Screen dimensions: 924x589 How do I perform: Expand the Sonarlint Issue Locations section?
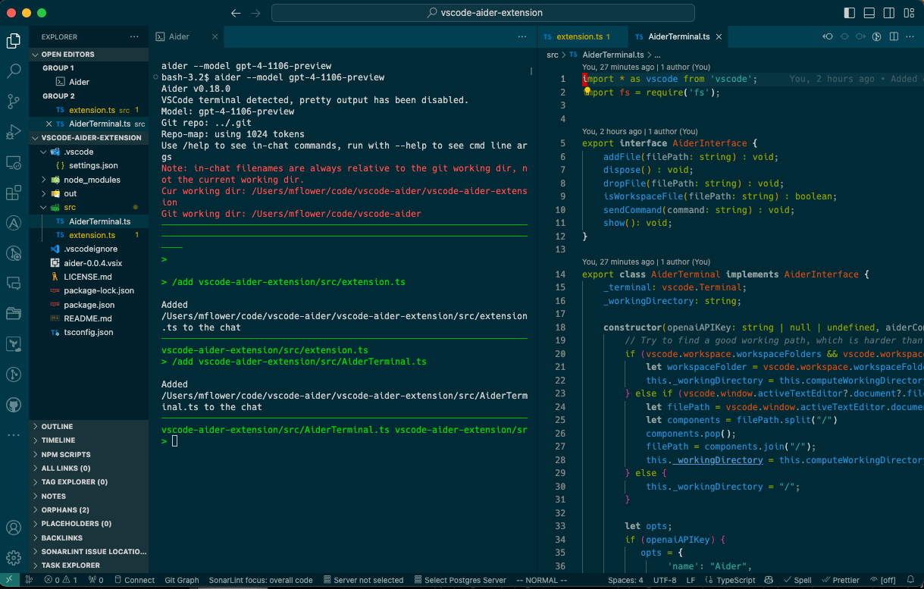click(x=89, y=552)
